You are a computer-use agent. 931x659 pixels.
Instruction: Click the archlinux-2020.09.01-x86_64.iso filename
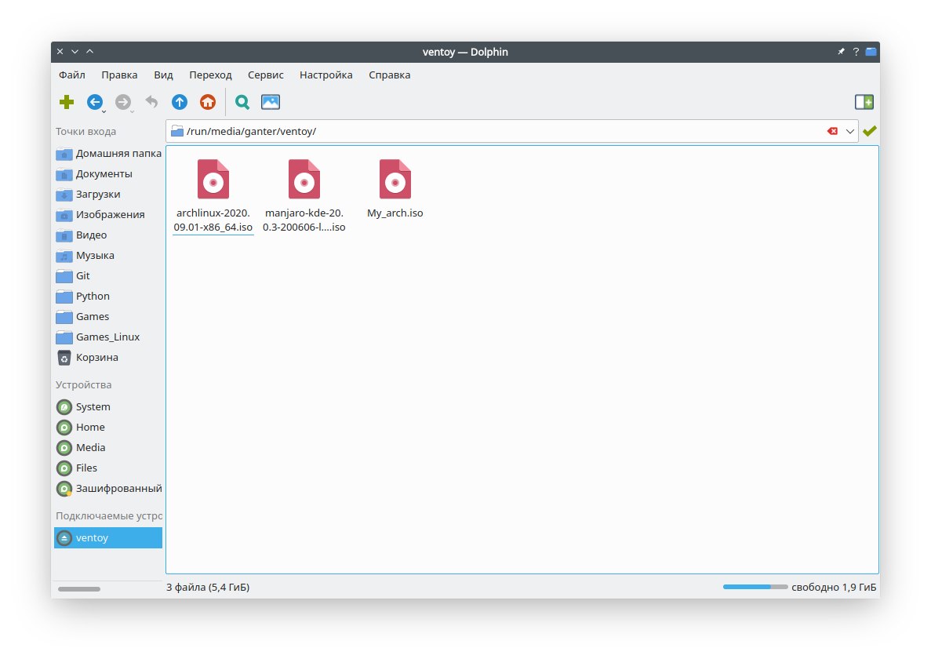tap(213, 220)
